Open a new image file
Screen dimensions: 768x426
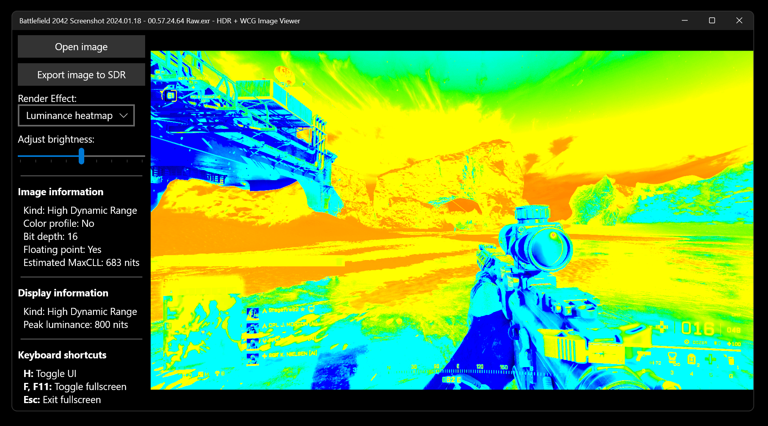(x=81, y=47)
